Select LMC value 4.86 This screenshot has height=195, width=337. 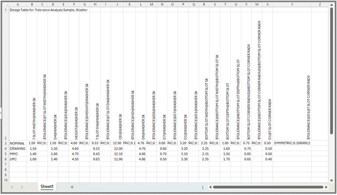[x=141, y=159]
